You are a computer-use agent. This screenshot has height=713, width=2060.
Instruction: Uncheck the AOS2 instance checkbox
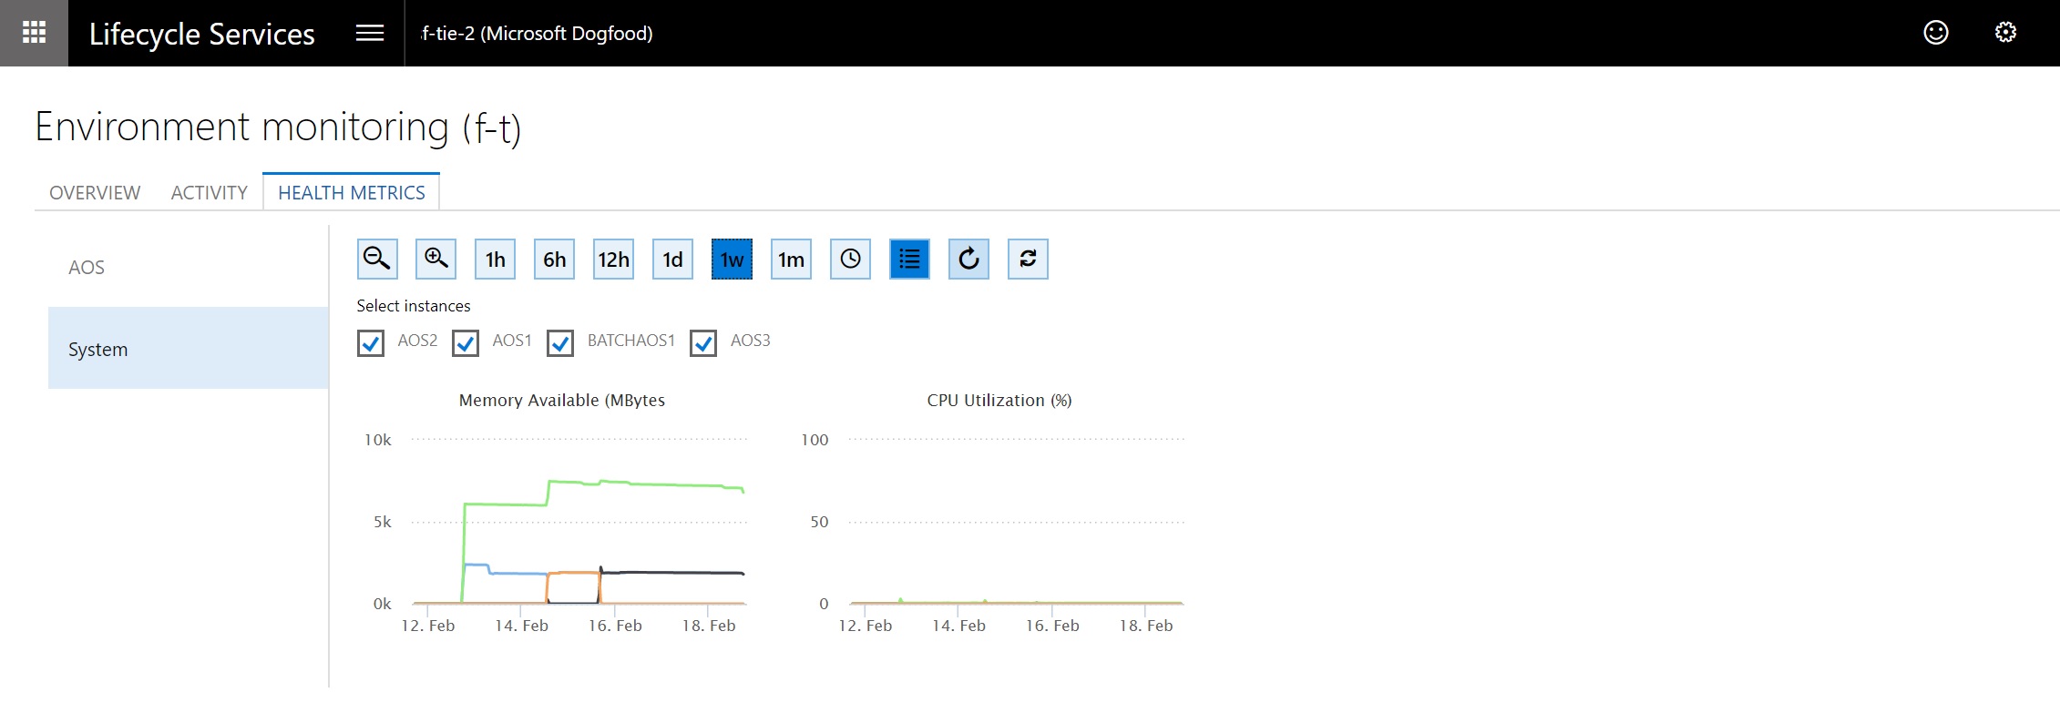tap(371, 343)
